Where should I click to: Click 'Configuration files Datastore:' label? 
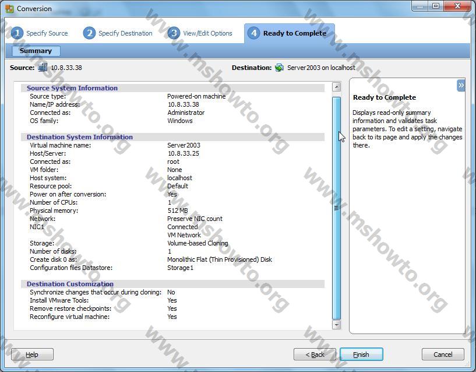[x=71, y=268]
